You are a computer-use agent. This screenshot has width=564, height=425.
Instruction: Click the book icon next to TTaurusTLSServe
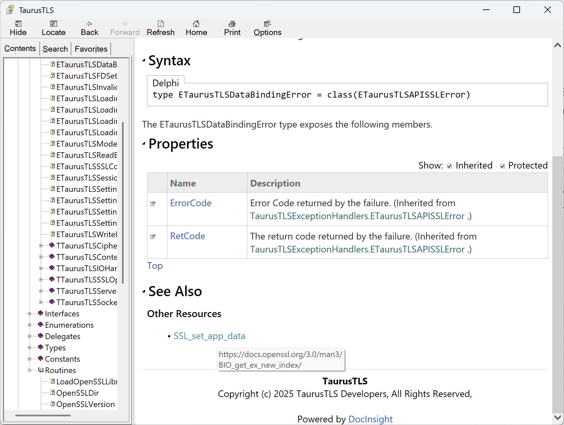52,290
